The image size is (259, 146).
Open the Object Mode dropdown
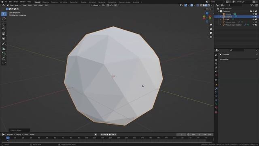(x=14, y=5)
